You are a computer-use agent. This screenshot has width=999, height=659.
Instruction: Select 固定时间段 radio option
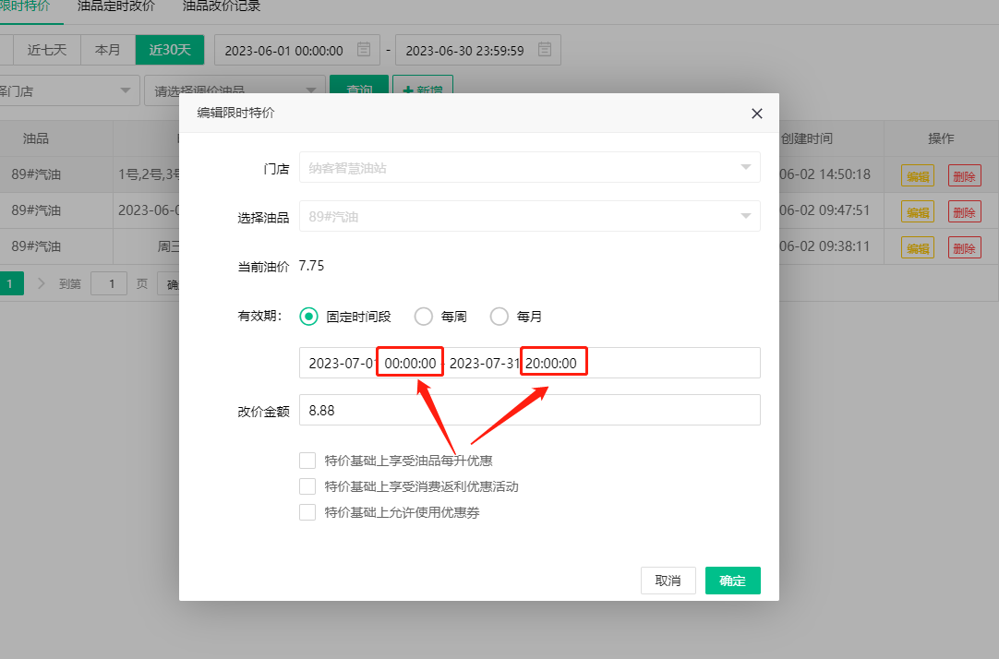pos(309,317)
